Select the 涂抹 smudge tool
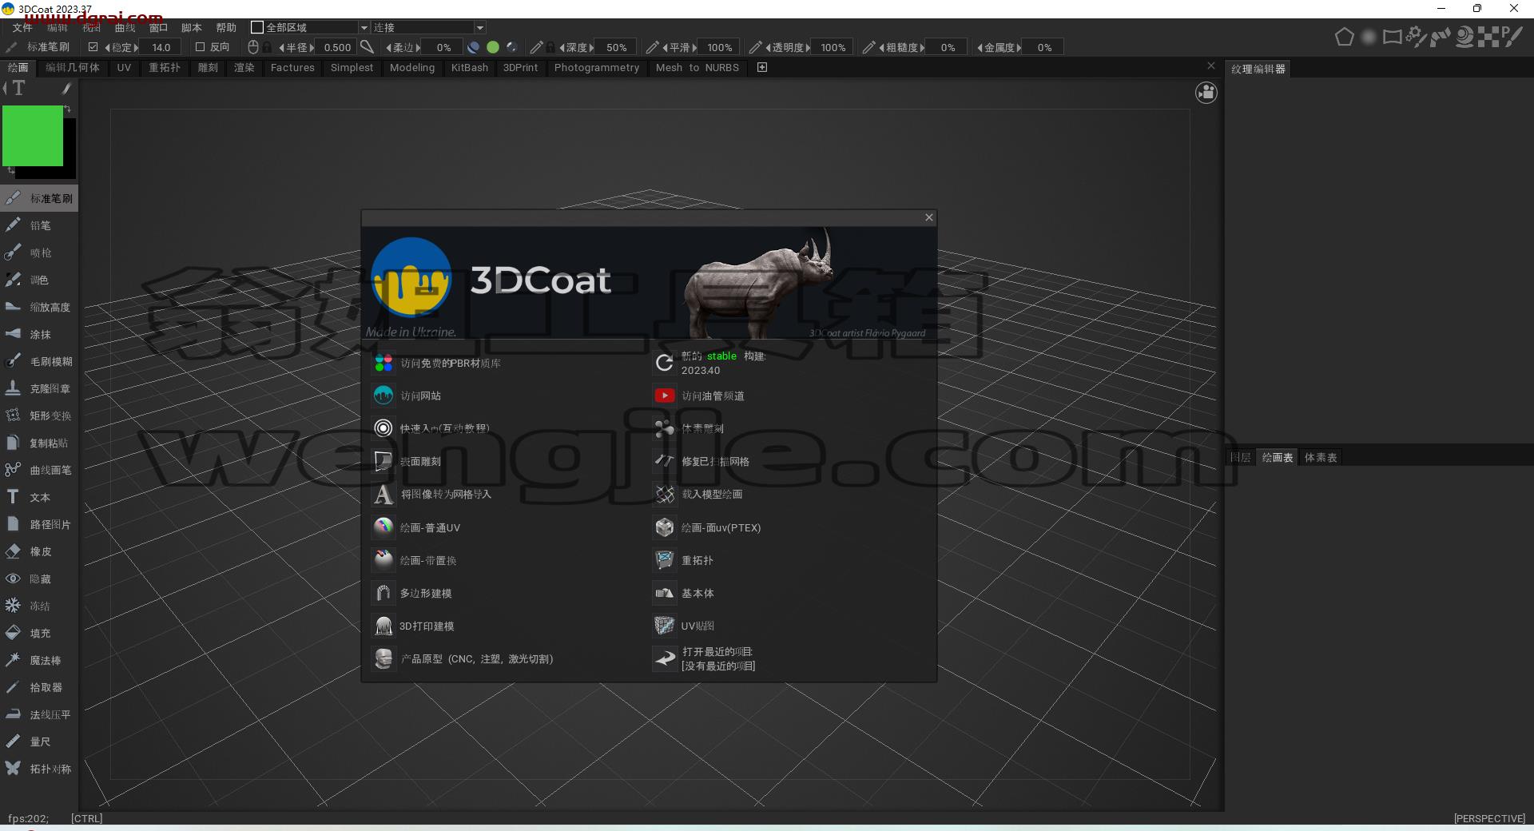The width and height of the screenshot is (1534, 831). (39, 334)
